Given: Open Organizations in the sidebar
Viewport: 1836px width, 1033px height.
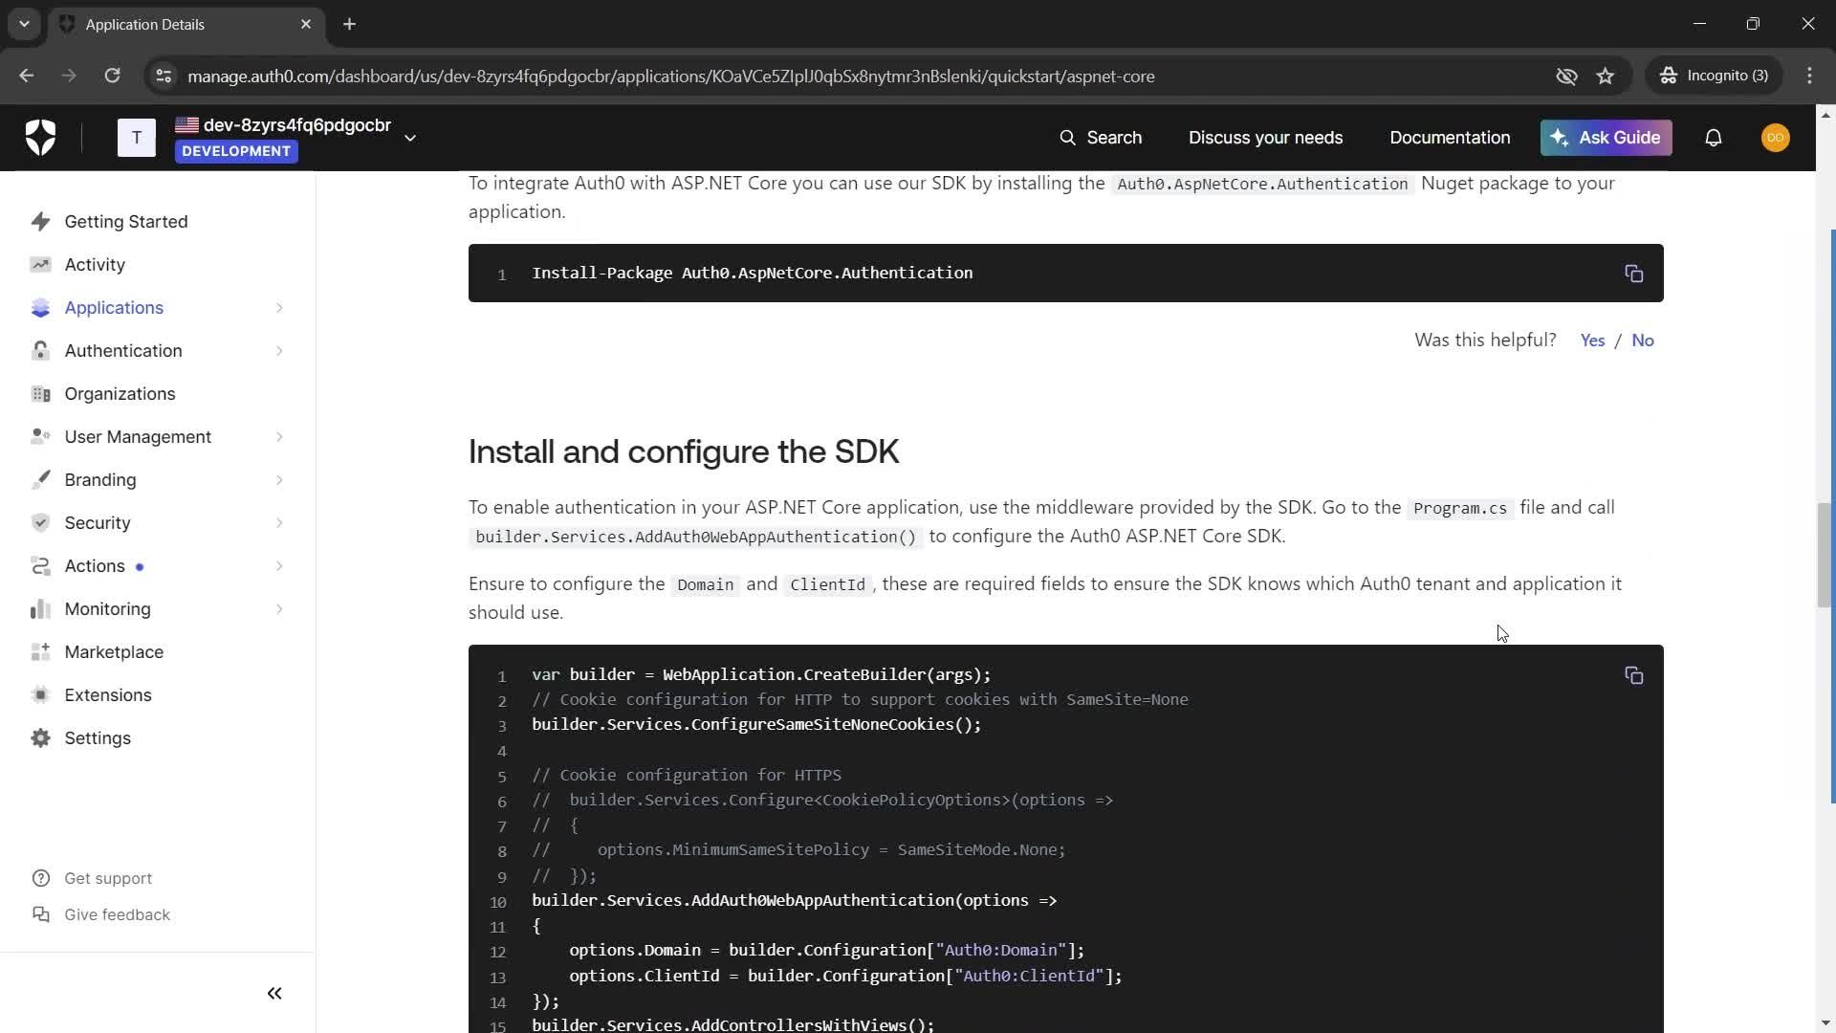Looking at the screenshot, I should coord(120,394).
